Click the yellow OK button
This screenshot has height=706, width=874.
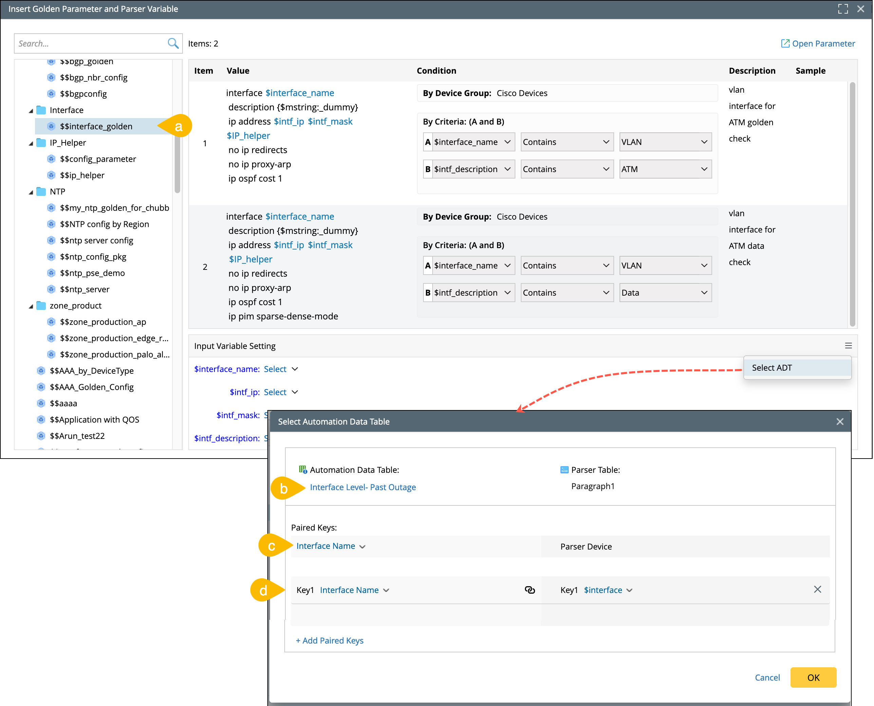click(x=813, y=677)
